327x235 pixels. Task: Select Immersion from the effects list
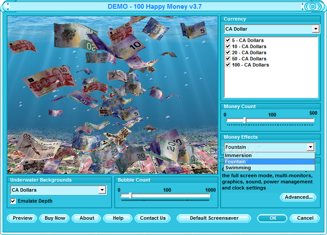(269, 155)
